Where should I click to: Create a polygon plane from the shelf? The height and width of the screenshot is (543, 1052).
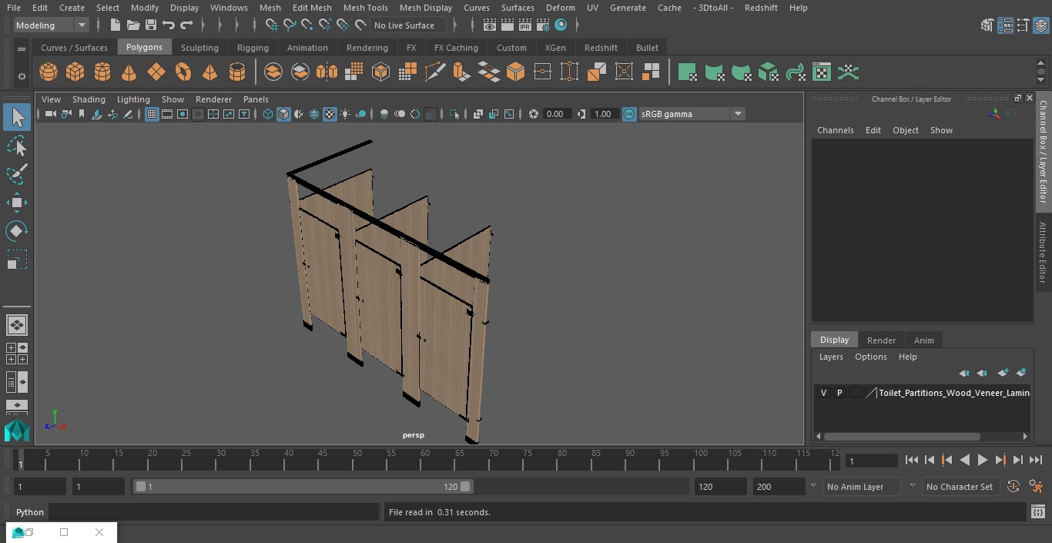[156, 72]
